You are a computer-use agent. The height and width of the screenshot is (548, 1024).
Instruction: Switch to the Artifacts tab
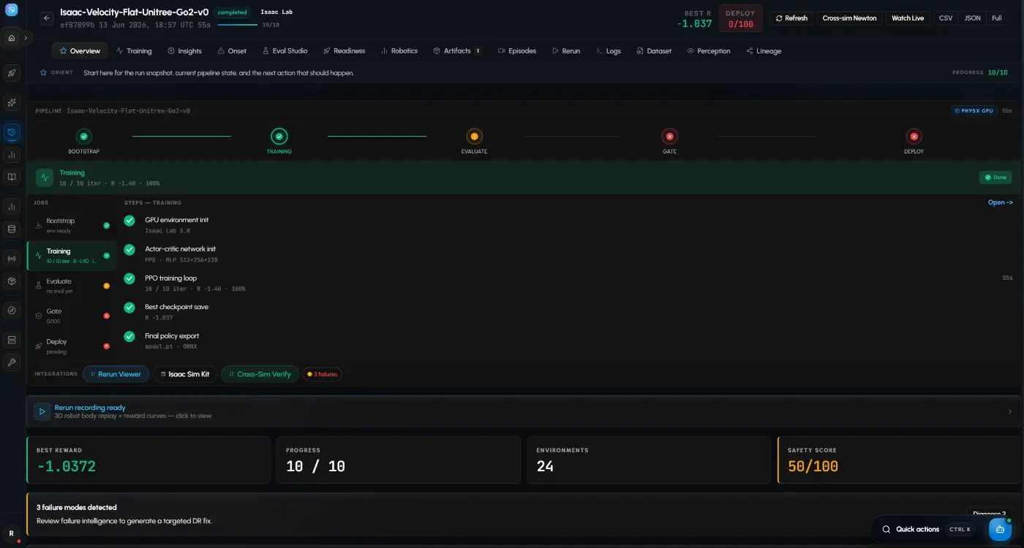(x=457, y=51)
